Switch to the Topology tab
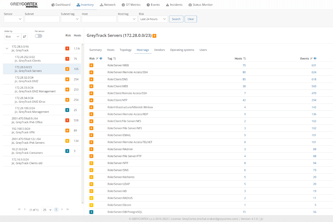 click(125, 50)
